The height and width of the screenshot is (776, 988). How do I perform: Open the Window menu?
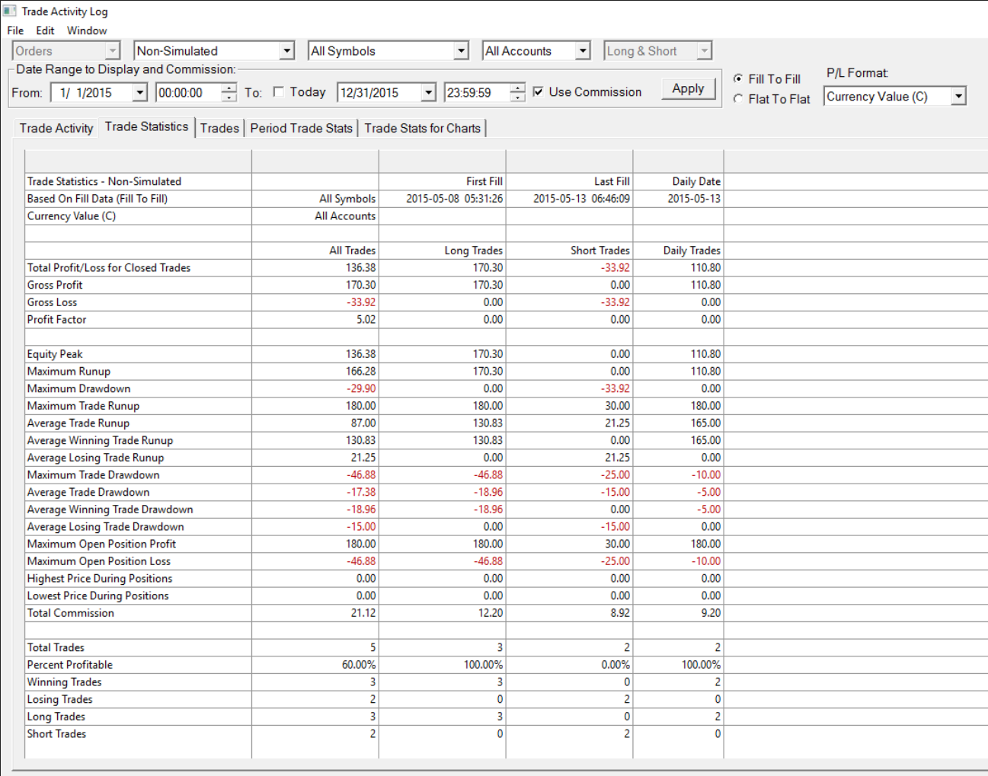pos(87,30)
